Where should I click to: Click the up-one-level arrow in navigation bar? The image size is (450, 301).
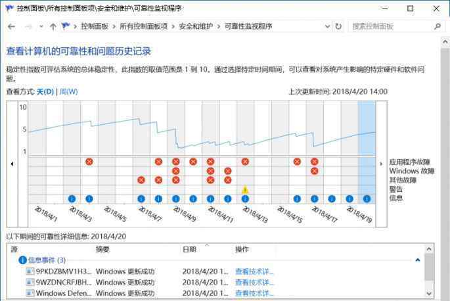tap(53, 27)
